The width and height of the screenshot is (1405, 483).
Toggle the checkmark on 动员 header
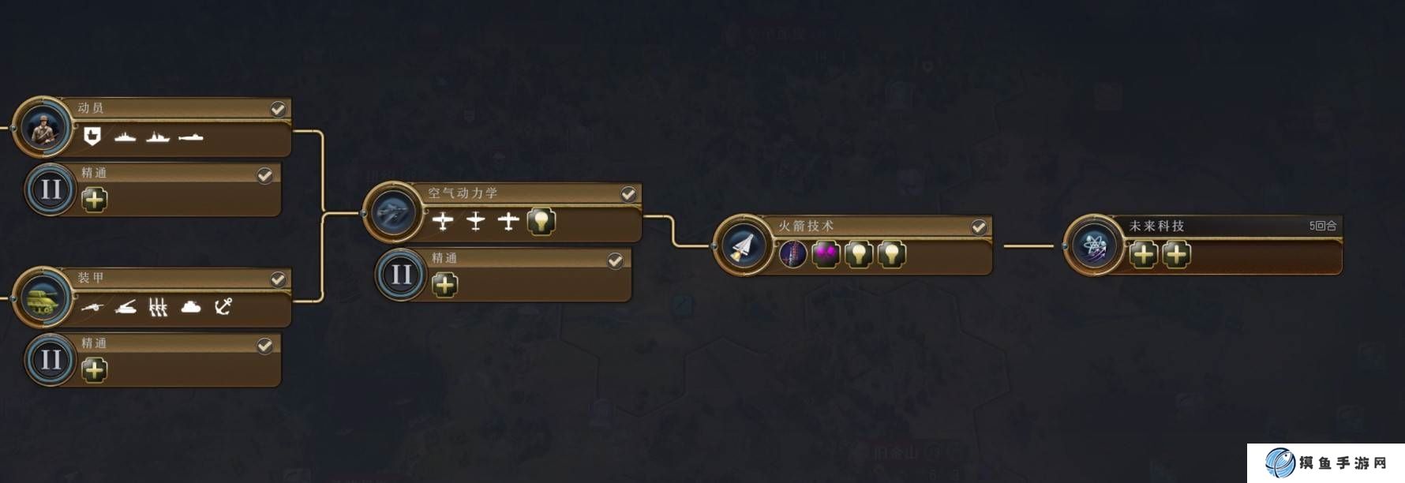click(278, 109)
